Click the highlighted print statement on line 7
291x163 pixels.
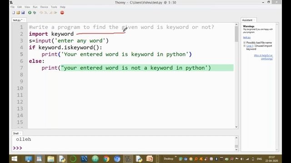click(126, 68)
